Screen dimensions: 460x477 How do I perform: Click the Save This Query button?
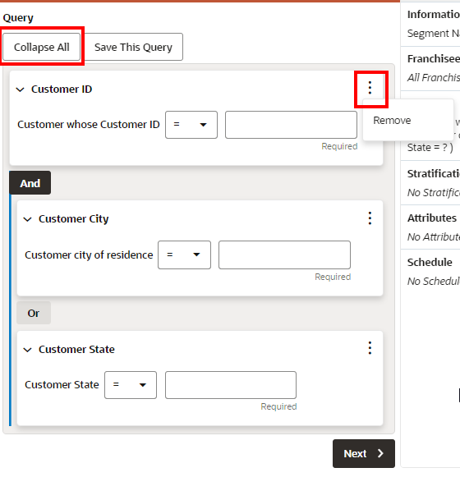133,47
